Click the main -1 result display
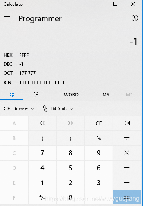Image resolution: width=143 pixels, height=206 pixels. tap(134, 41)
